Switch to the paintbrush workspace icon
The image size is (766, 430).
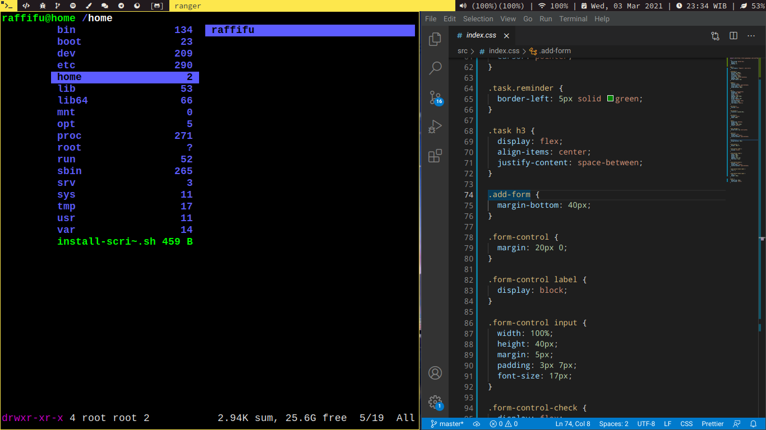coord(89,6)
